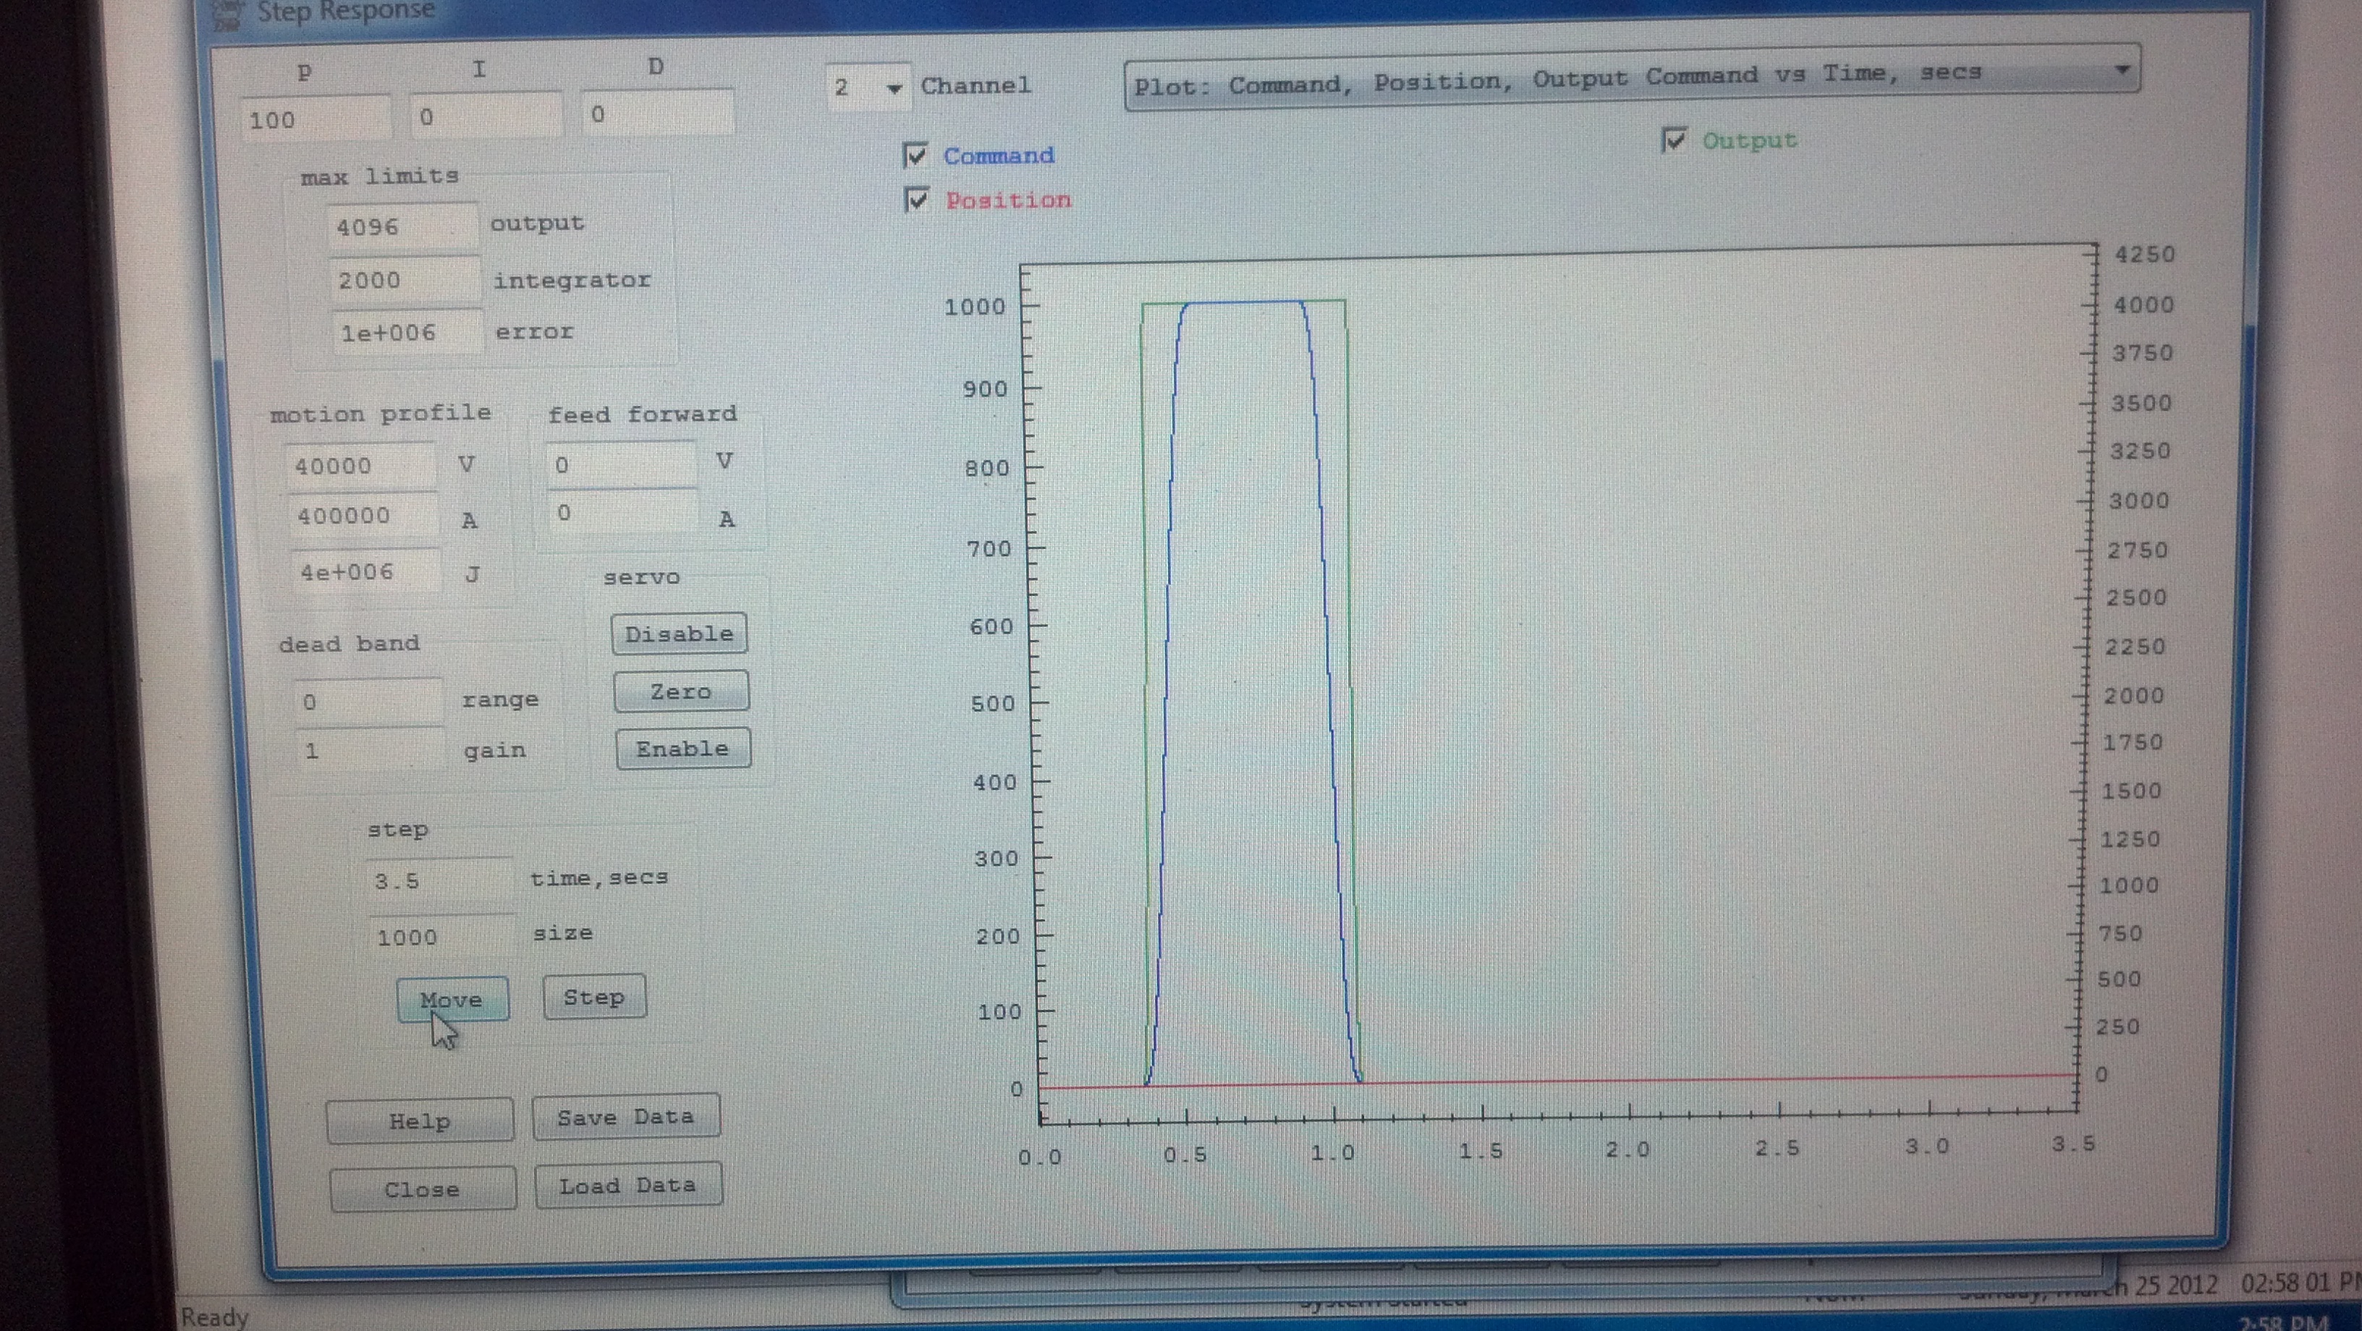The height and width of the screenshot is (1331, 2362).
Task: Toggle the Command plot checkbox
Action: coord(915,156)
